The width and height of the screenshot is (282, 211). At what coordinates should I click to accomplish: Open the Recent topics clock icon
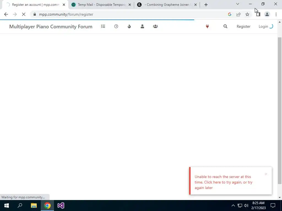tap(116, 26)
